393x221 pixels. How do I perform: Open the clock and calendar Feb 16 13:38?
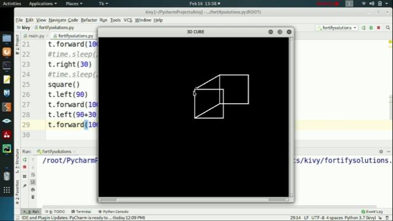[204, 4]
